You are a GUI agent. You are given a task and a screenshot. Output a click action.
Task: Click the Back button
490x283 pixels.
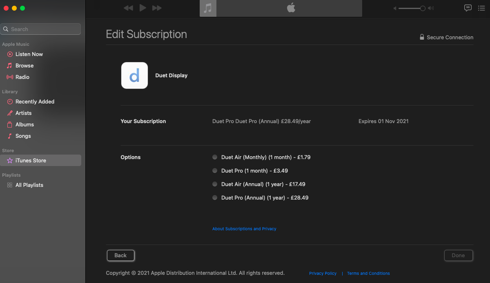(x=120, y=255)
